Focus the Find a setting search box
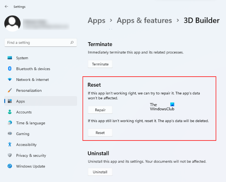226x182 pixels. coord(37,43)
